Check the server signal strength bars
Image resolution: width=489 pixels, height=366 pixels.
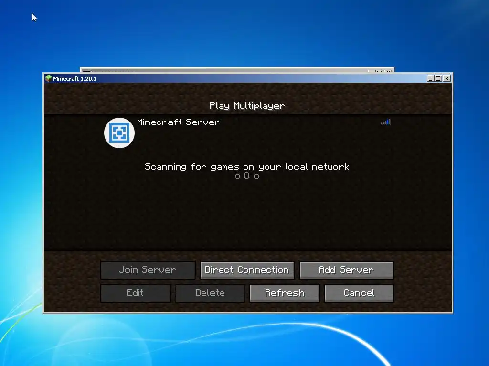386,122
